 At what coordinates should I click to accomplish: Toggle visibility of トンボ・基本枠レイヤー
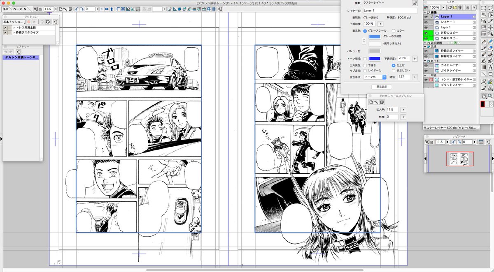(x=426, y=79)
